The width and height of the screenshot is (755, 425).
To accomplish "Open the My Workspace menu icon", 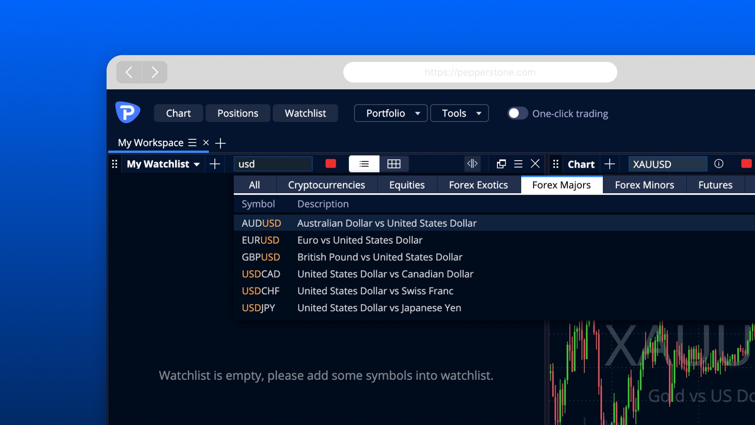I will (x=192, y=142).
